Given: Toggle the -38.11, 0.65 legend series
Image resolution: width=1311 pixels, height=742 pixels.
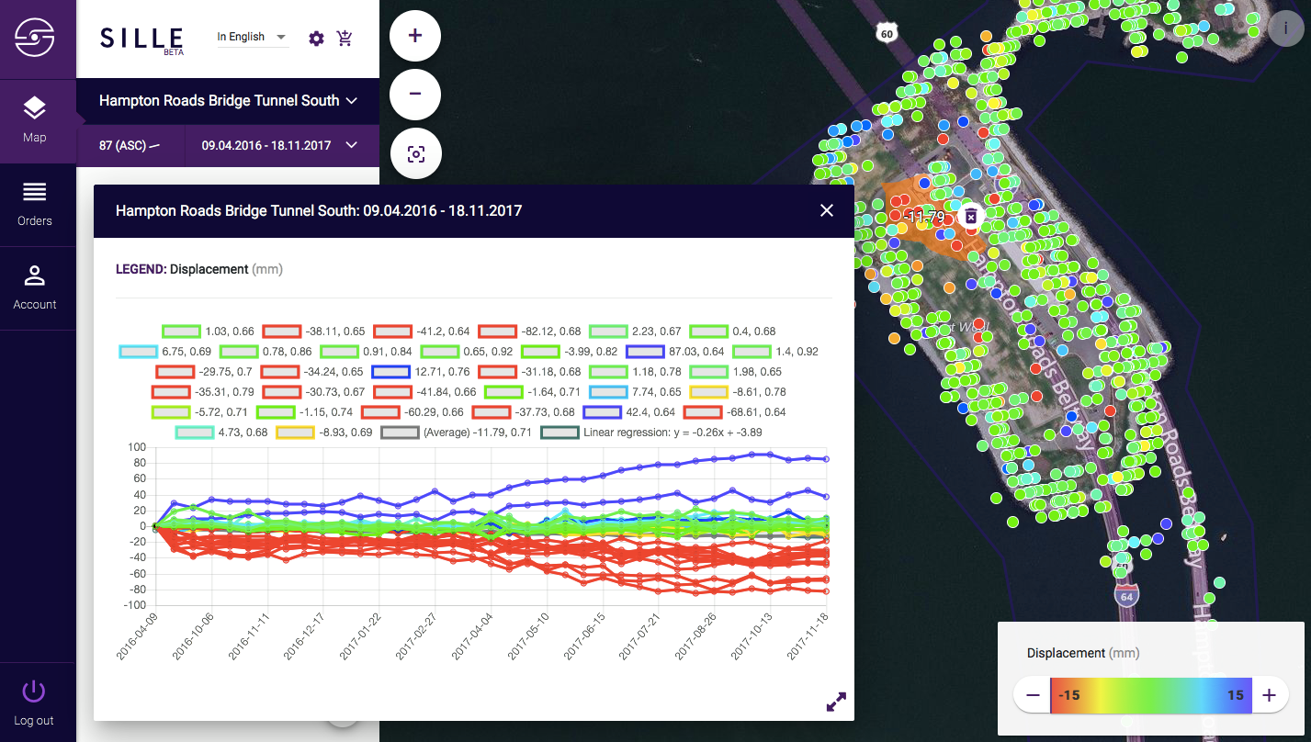Looking at the screenshot, I should tap(313, 332).
